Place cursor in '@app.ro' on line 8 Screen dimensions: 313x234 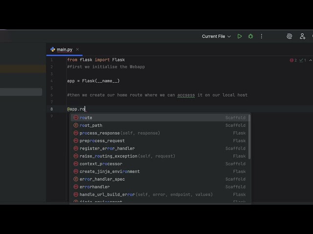pyautogui.click(x=76, y=109)
